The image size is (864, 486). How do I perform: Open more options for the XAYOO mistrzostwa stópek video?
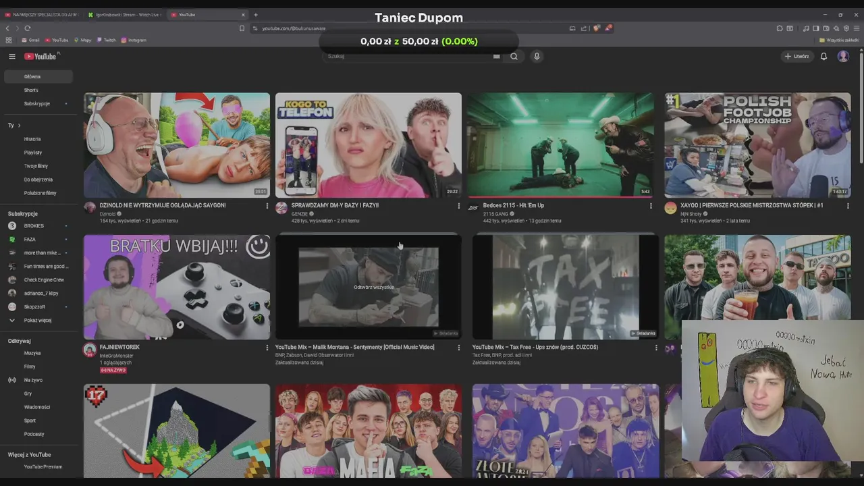[848, 206]
